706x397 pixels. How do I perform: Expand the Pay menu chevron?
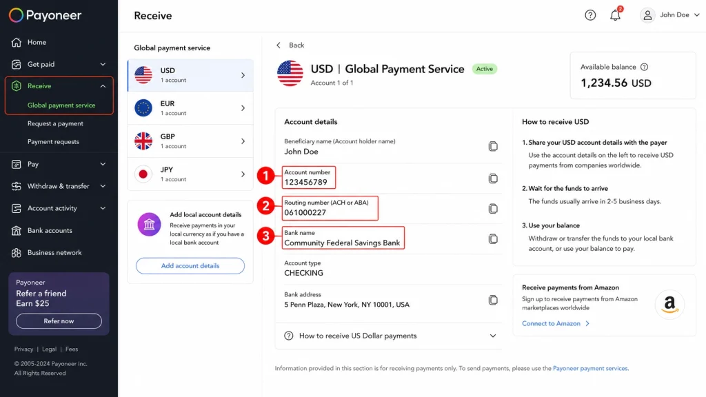pyautogui.click(x=103, y=164)
